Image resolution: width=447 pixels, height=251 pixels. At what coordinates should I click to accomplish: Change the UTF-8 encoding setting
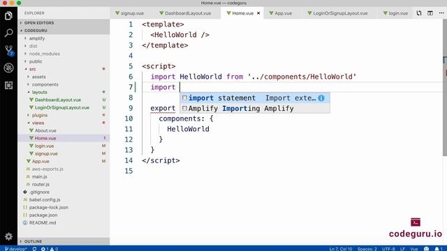pos(388,249)
